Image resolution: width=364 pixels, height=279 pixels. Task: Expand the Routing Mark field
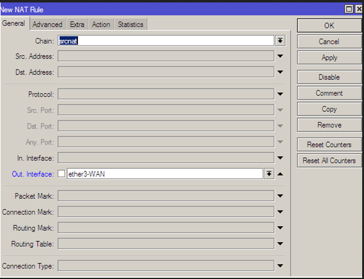click(280, 227)
